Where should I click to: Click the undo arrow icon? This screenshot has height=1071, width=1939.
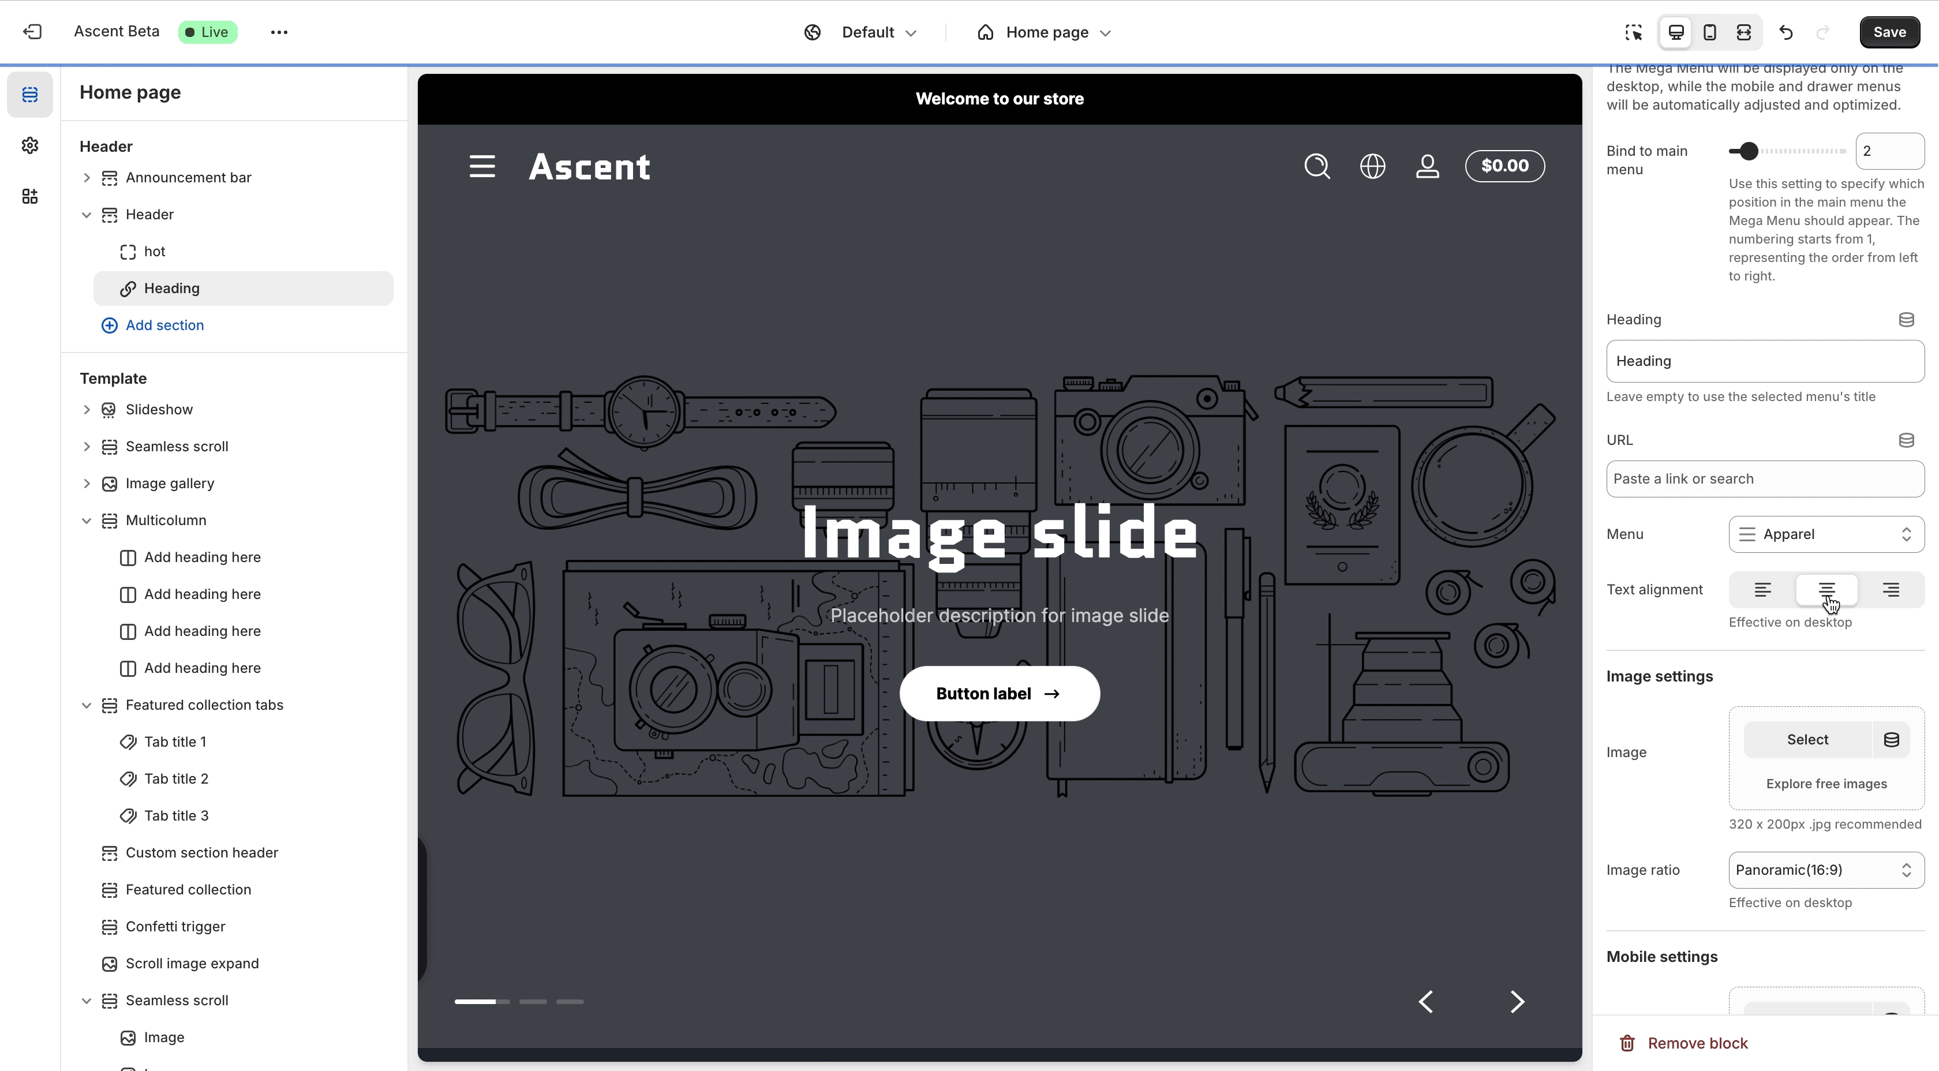click(x=1785, y=32)
